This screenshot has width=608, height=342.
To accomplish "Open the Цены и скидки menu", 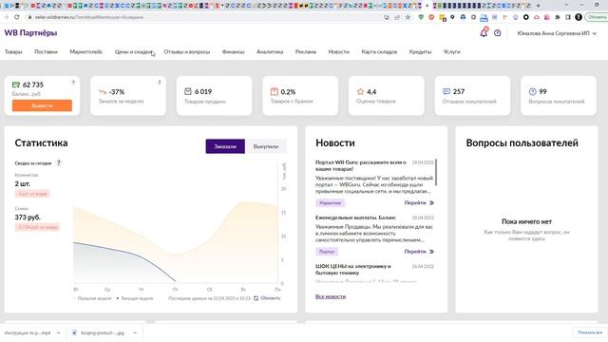I will [133, 51].
